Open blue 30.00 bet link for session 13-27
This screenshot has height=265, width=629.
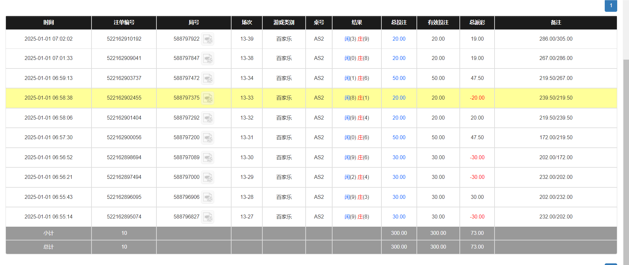click(x=399, y=217)
